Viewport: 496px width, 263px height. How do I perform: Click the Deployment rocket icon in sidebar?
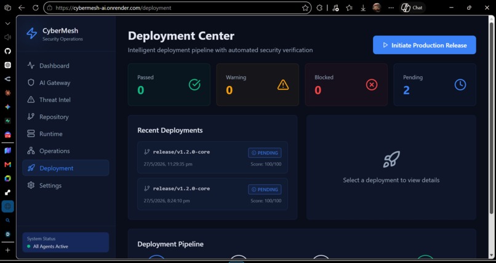pos(31,168)
